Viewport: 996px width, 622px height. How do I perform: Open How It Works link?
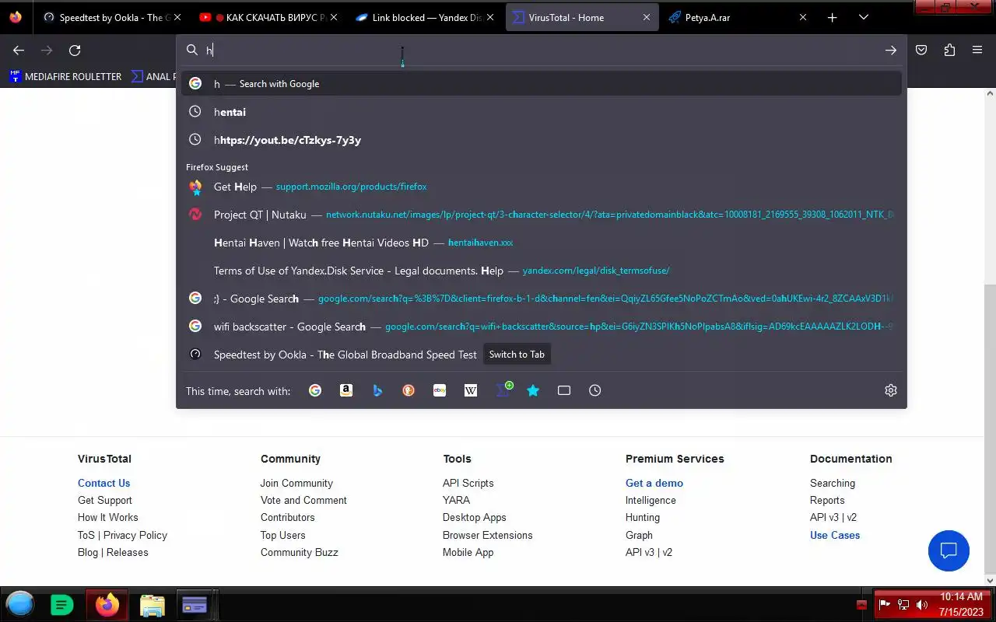click(x=108, y=517)
